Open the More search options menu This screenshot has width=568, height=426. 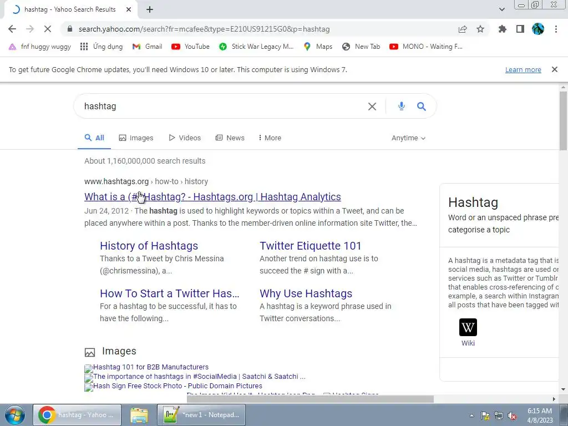point(270,138)
